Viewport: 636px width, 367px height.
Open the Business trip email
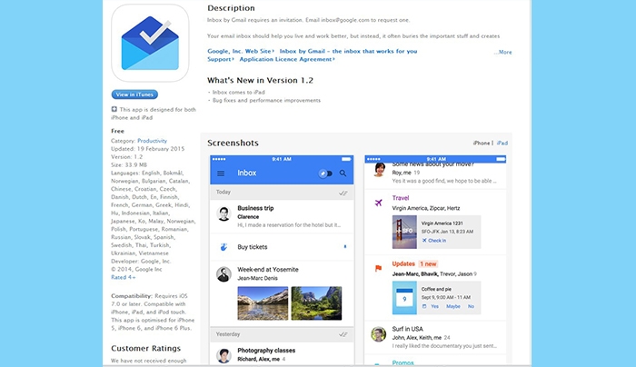[282, 216]
